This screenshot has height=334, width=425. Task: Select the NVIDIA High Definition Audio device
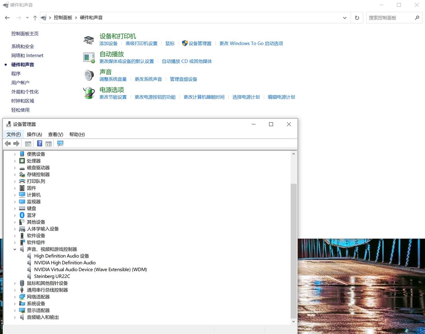[65, 262]
